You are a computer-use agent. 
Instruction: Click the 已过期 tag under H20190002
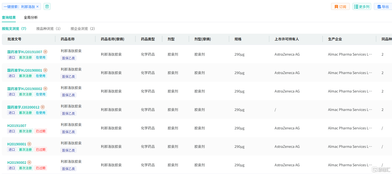41,168
